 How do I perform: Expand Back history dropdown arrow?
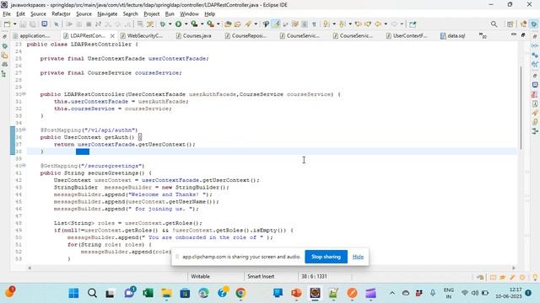point(386,24)
